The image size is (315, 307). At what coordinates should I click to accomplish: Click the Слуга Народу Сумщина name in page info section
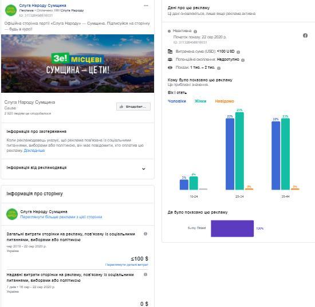point(44,211)
